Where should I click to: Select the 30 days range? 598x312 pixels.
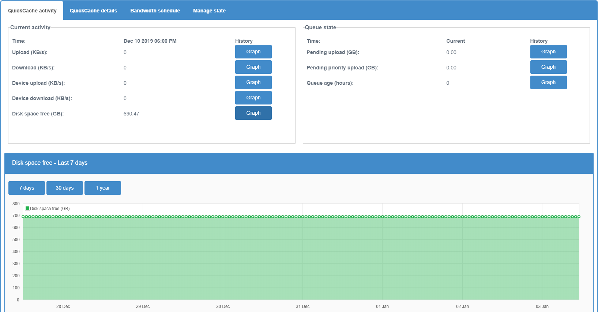pyautogui.click(x=65, y=188)
